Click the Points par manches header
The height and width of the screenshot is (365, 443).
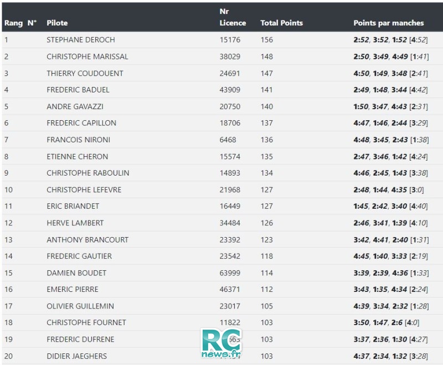tap(389, 23)
